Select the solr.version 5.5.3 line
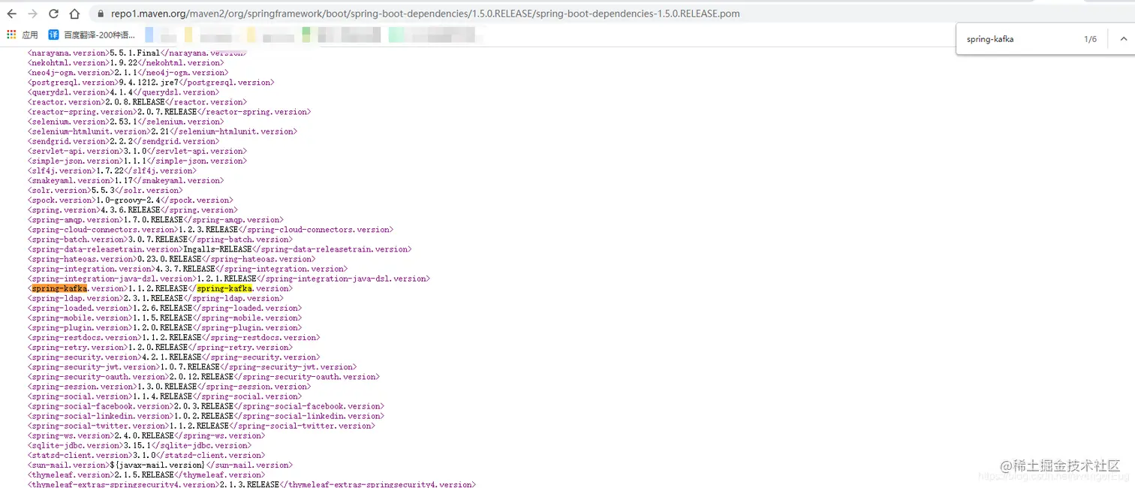 click(104, 190)
